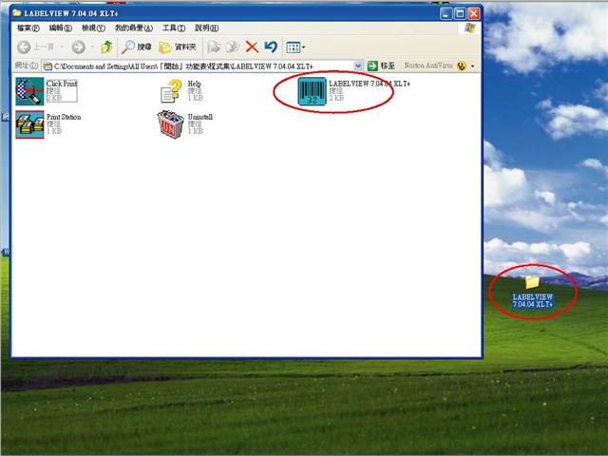608x456 pixels.
Task: Open the Help shortcut icon
Action: (171, 91)
